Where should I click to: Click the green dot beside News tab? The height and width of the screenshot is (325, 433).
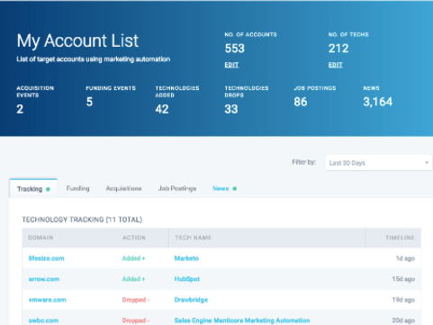tap(235, 188)
